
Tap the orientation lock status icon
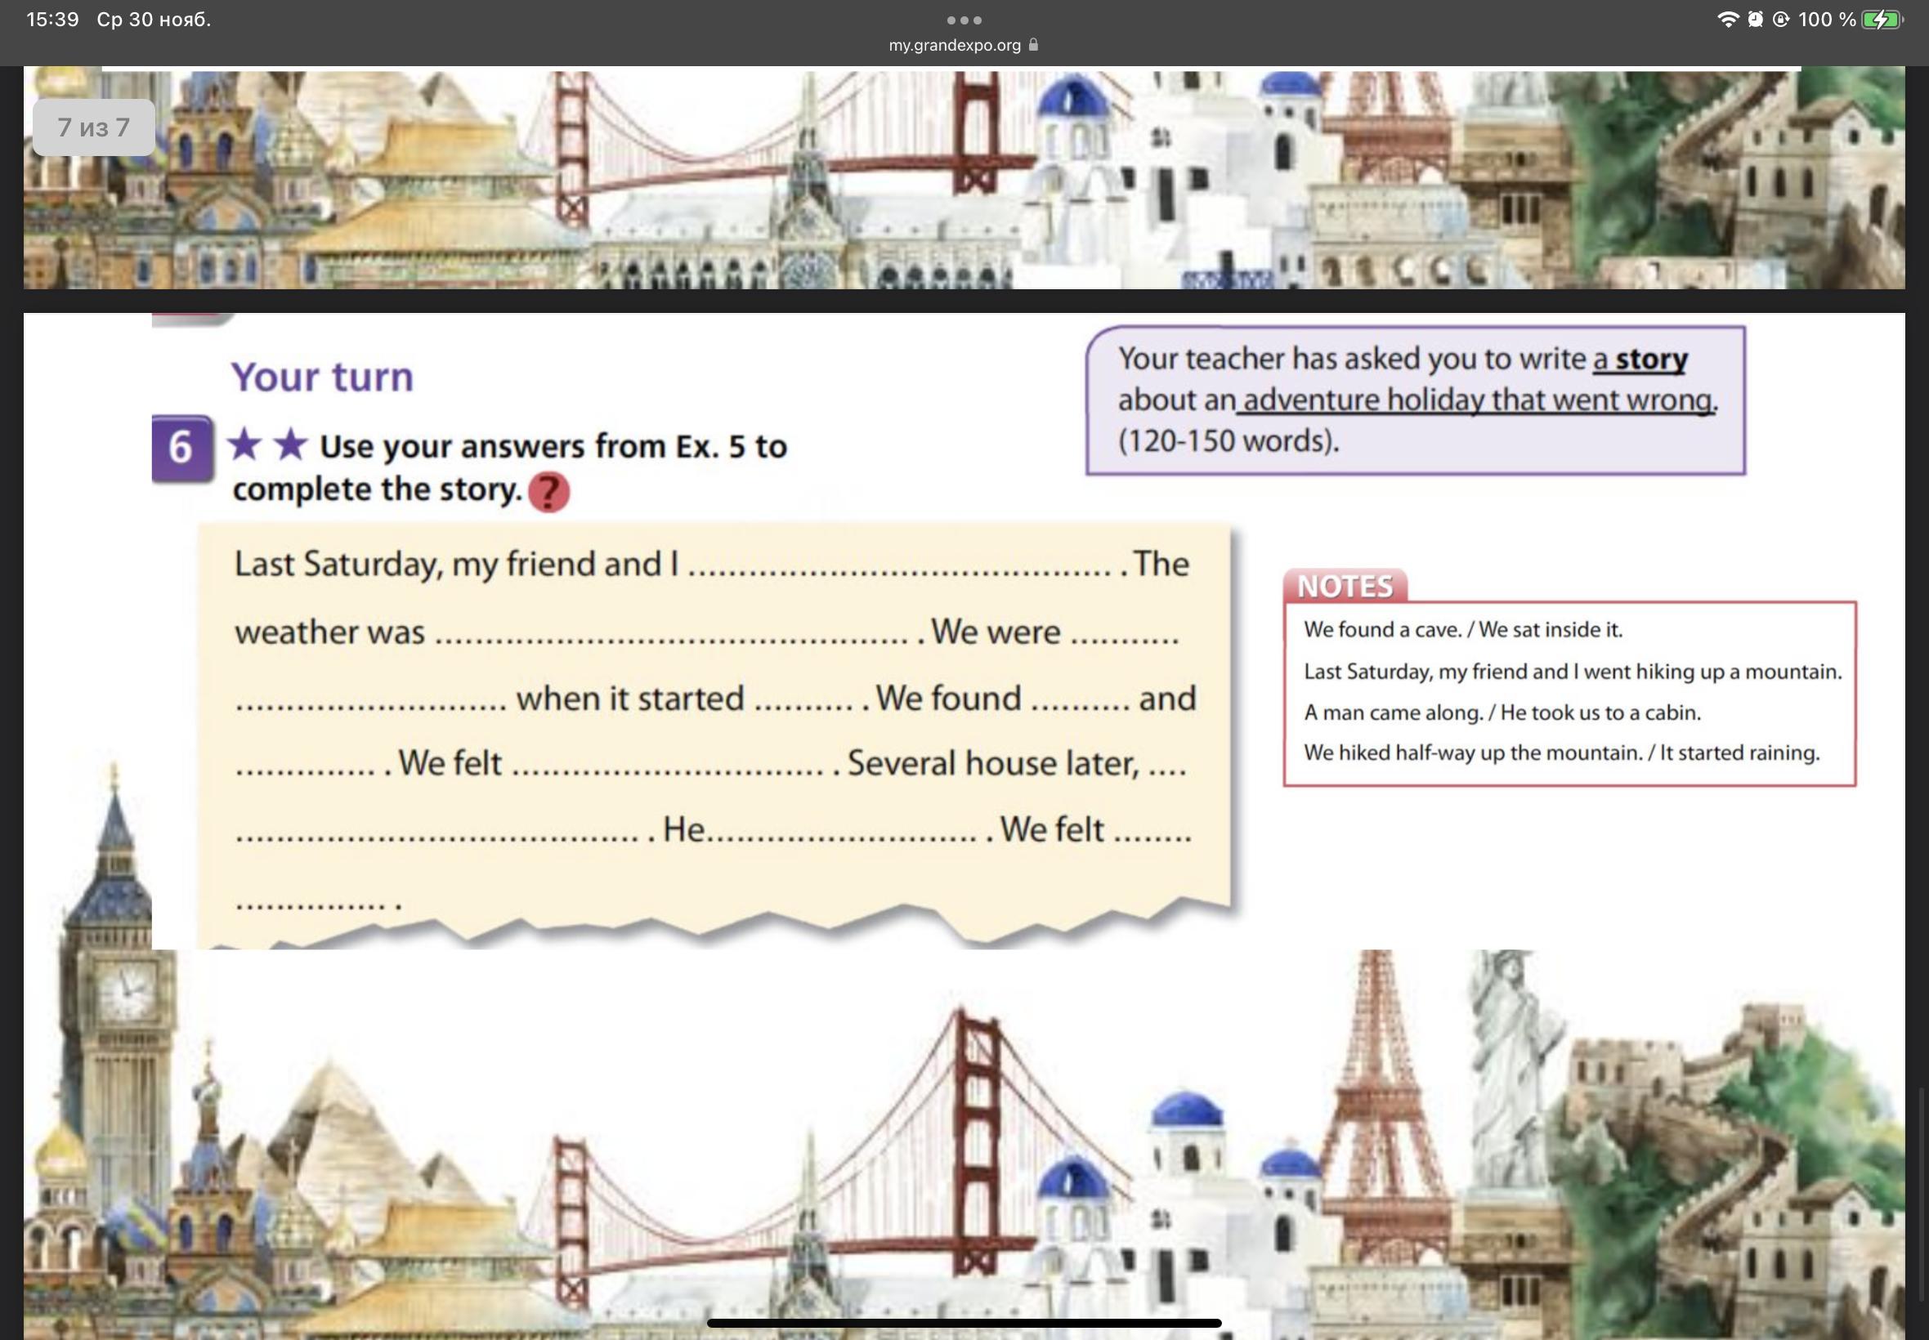1780,20
